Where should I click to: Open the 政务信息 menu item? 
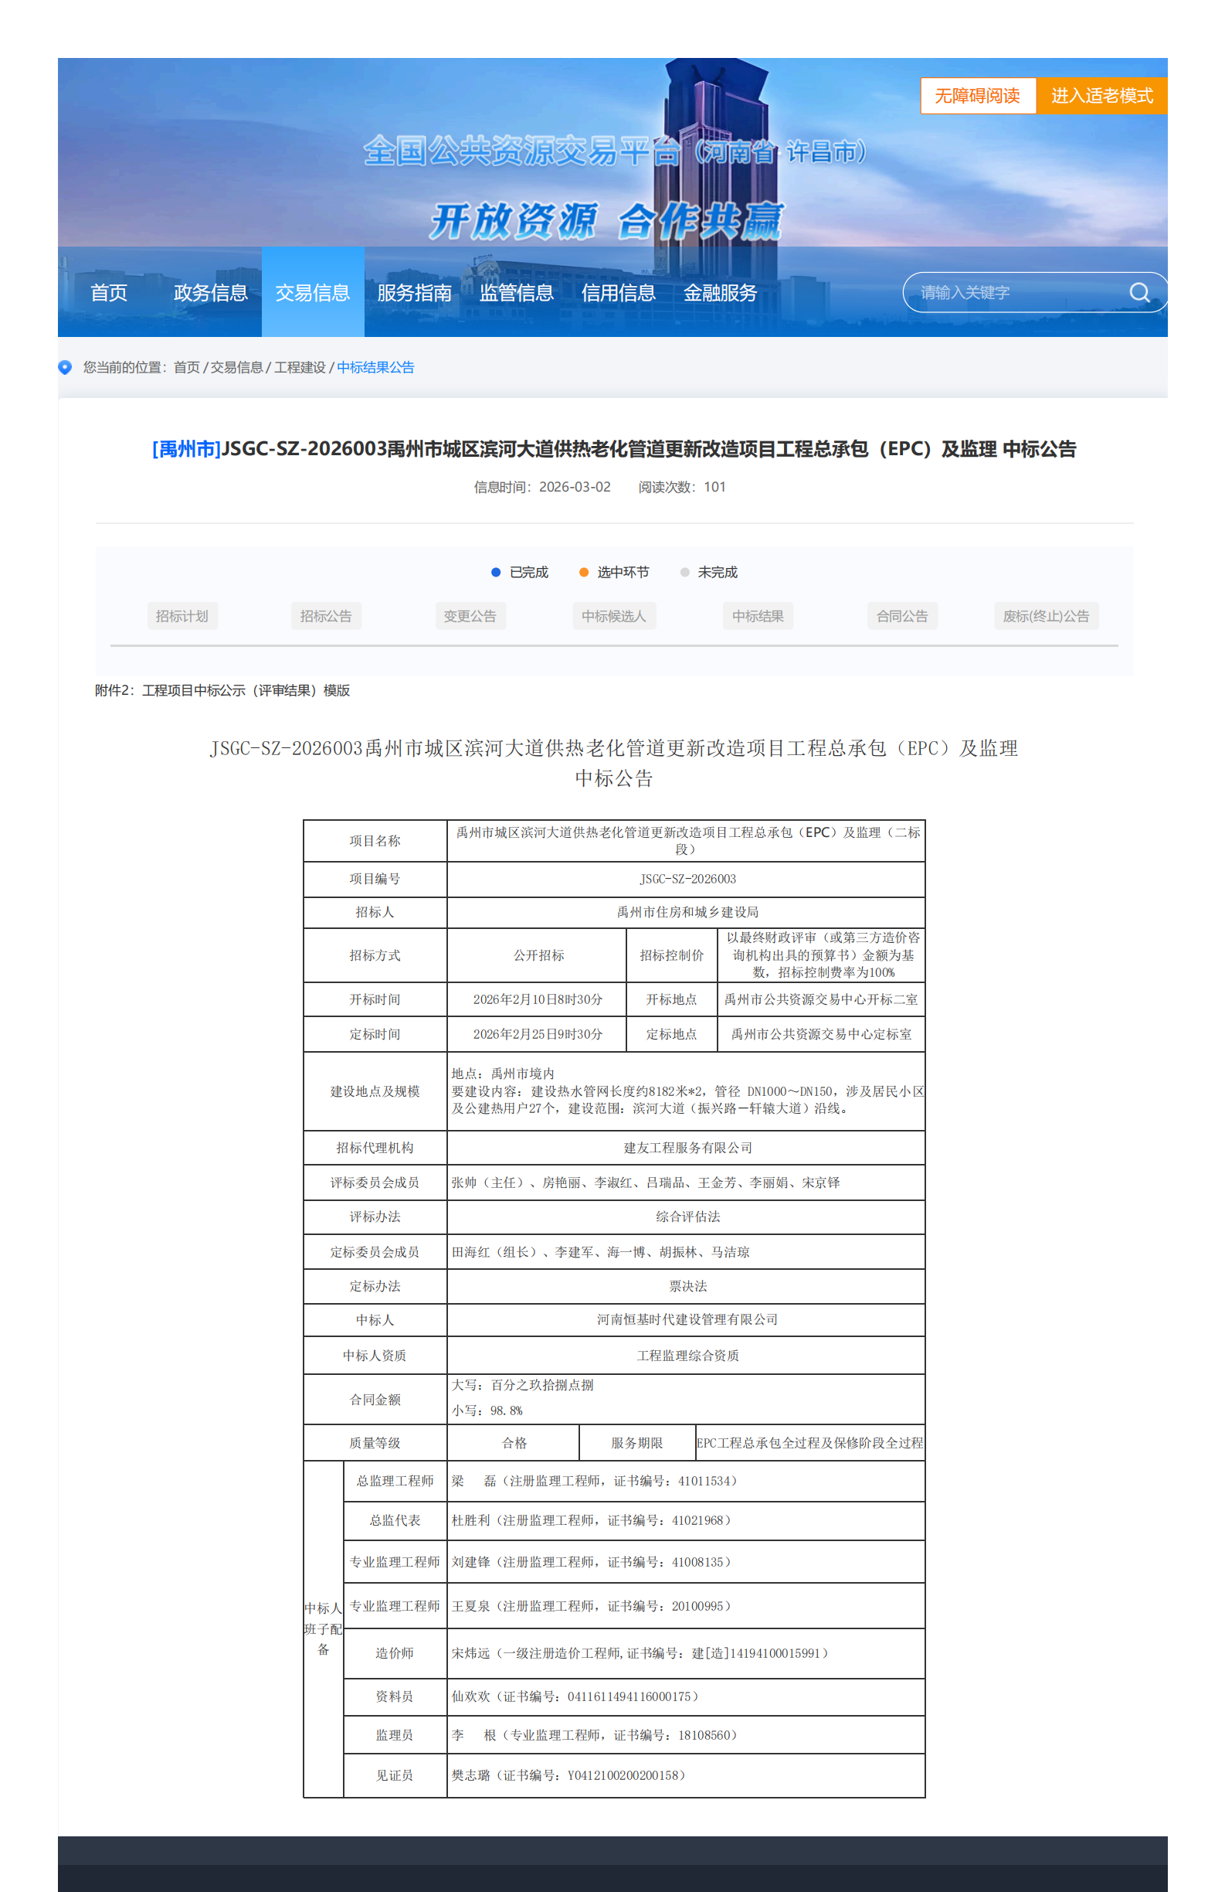pos(211,293)
